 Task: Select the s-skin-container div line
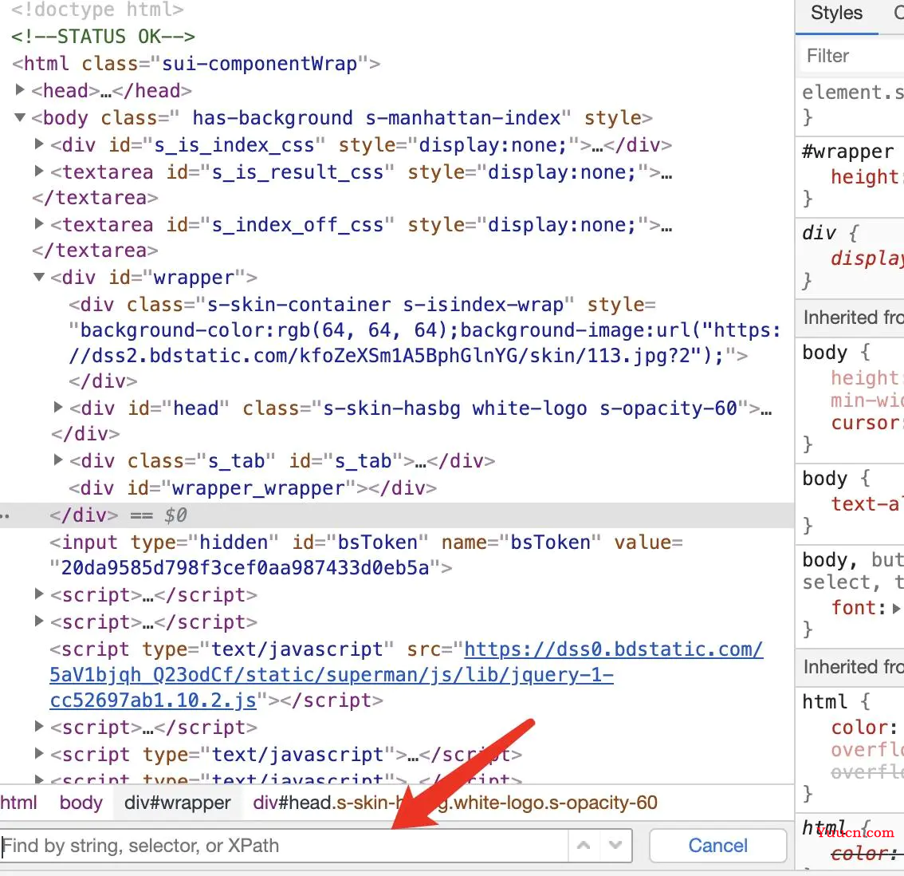(x=425, y=342)
